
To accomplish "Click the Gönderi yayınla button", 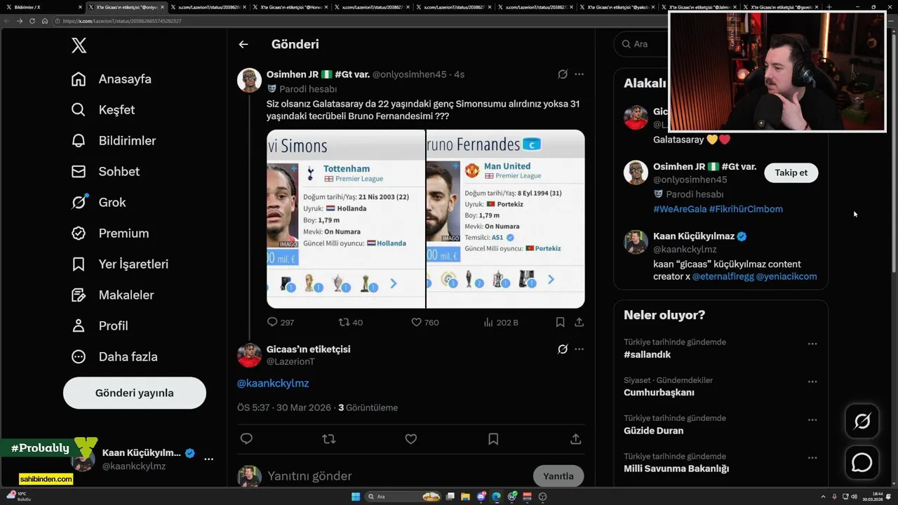I will coord(135,393).
